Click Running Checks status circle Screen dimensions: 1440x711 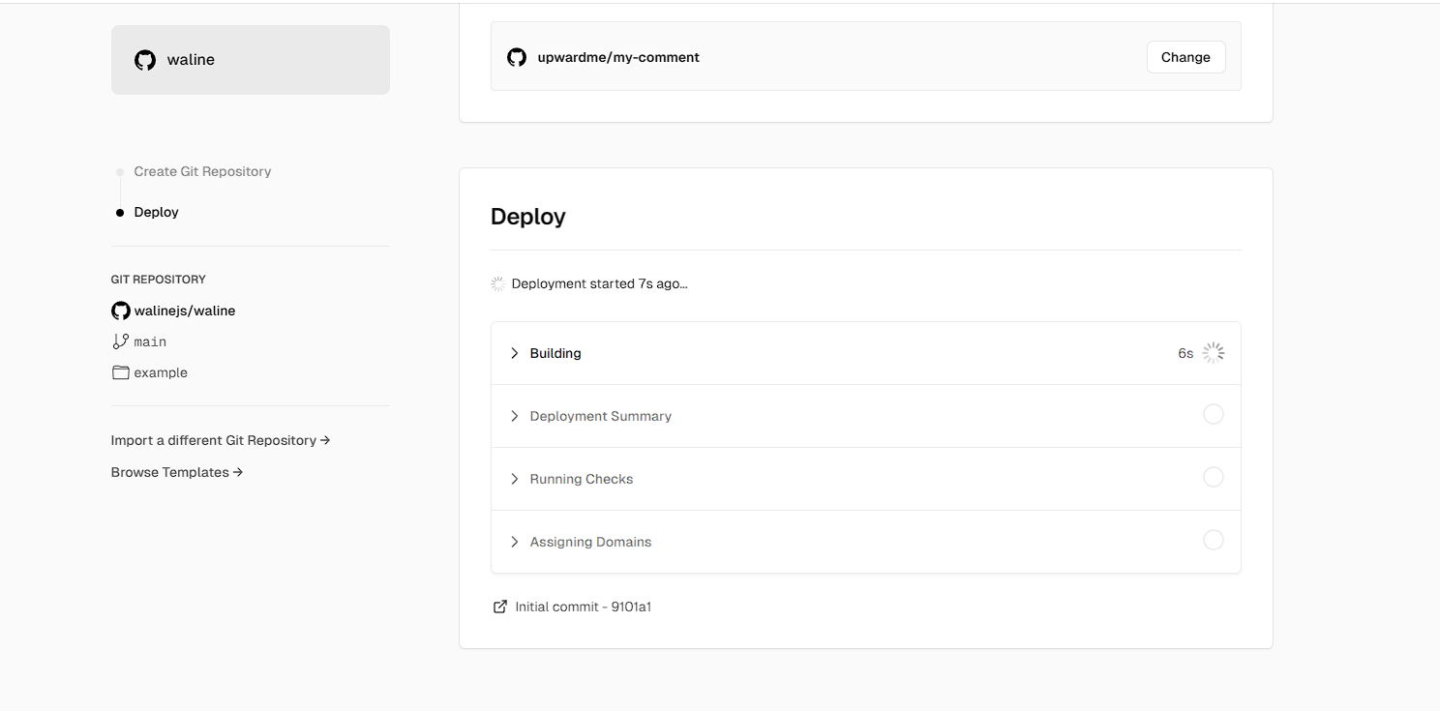tap(1214, 477)
